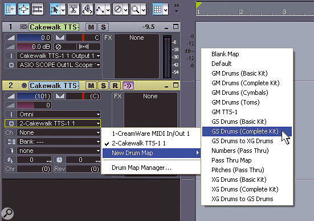Click the key offset sharp-flat icon
This screenshot has height=221, width=314.
[x=10, y=160]
